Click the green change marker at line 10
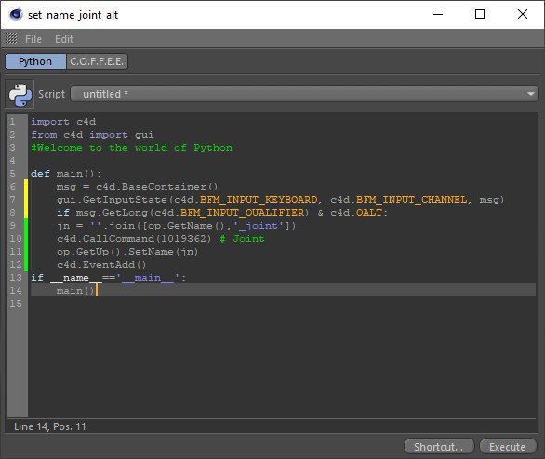Viewport: 545px width, 459px height. tap(26, 239)
